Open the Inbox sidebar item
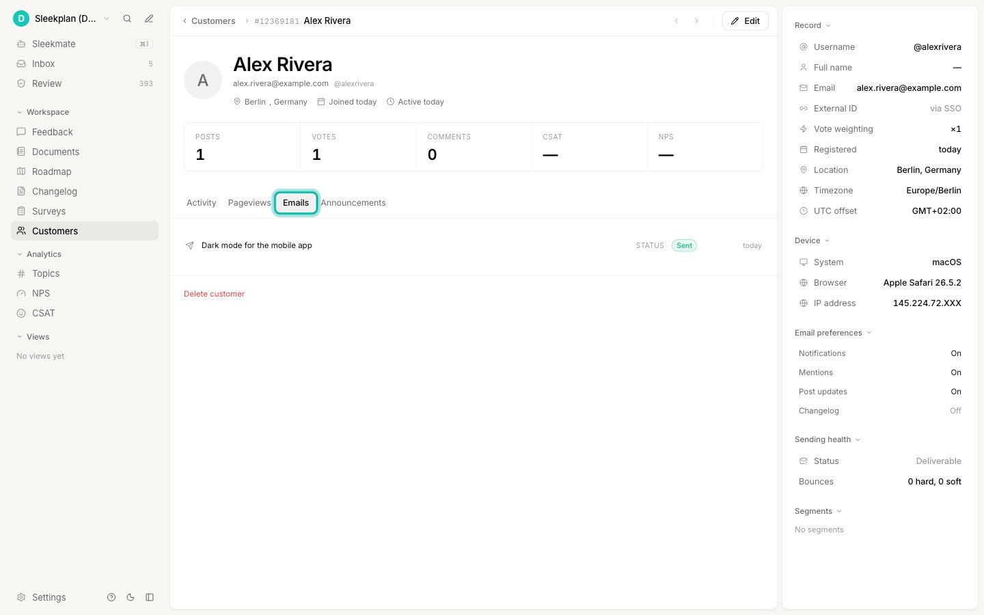Viewport: 984px width, 615px height. [85, 64]
